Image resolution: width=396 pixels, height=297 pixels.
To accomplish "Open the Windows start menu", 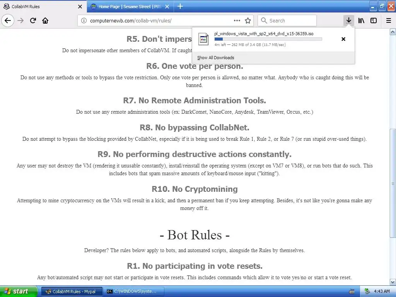I will coord(18,291).
